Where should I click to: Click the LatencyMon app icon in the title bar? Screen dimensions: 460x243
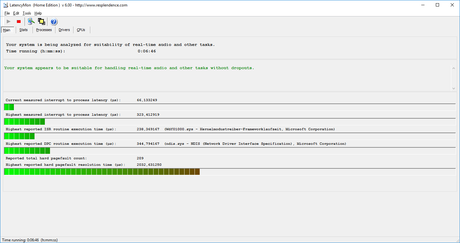point(5,5)
